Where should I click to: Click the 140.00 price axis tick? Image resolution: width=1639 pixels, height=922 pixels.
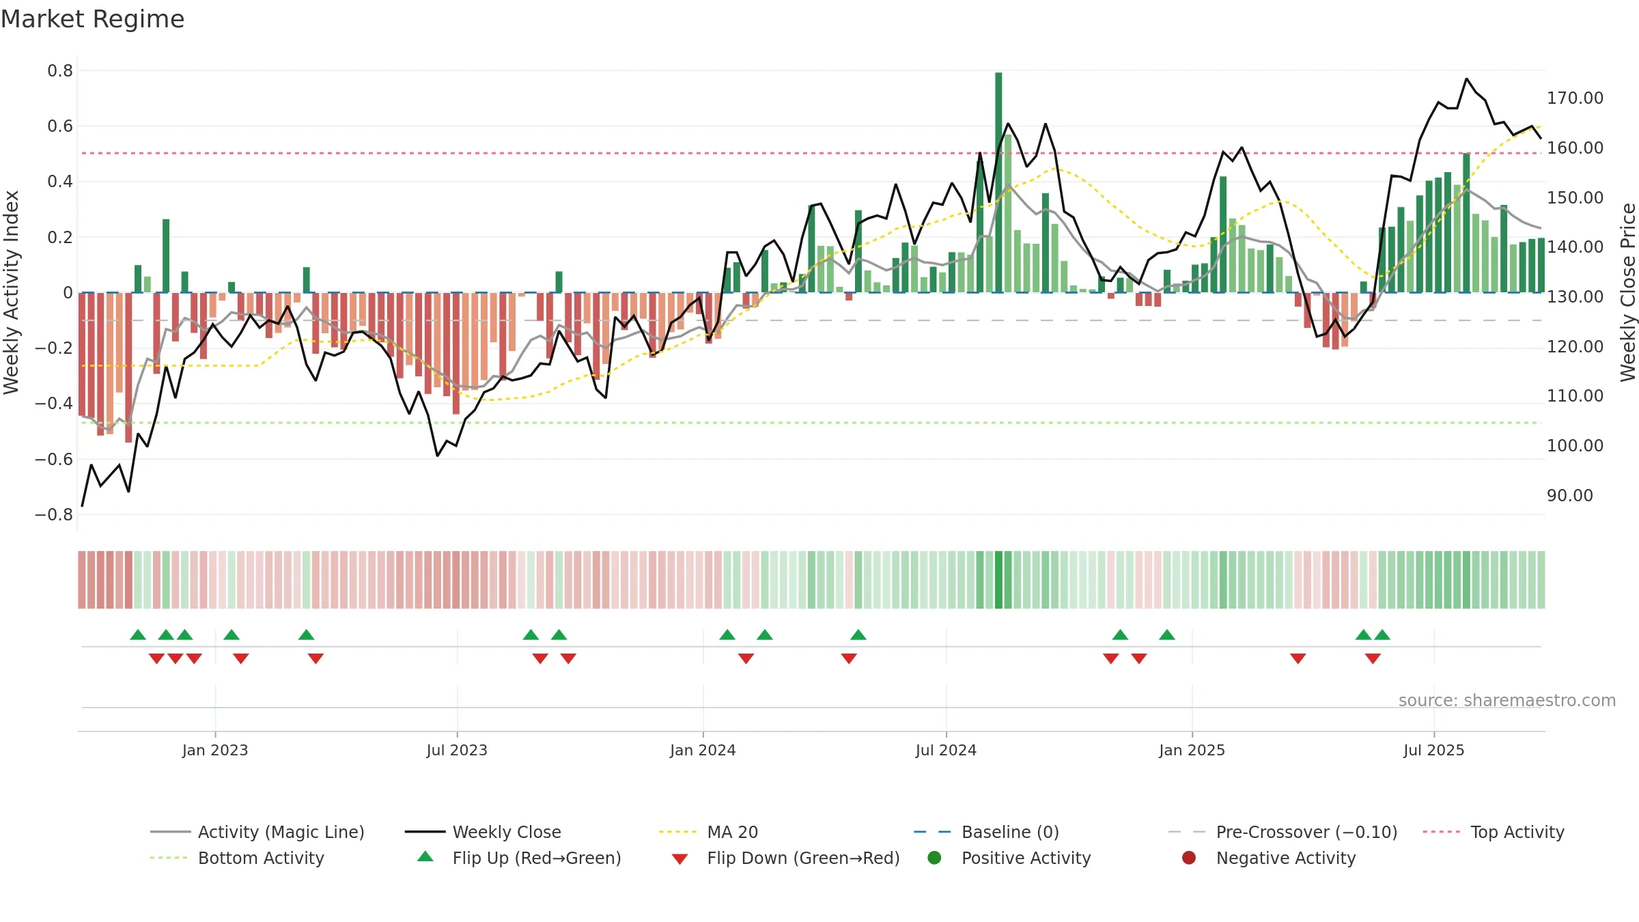click(1575, 247)
